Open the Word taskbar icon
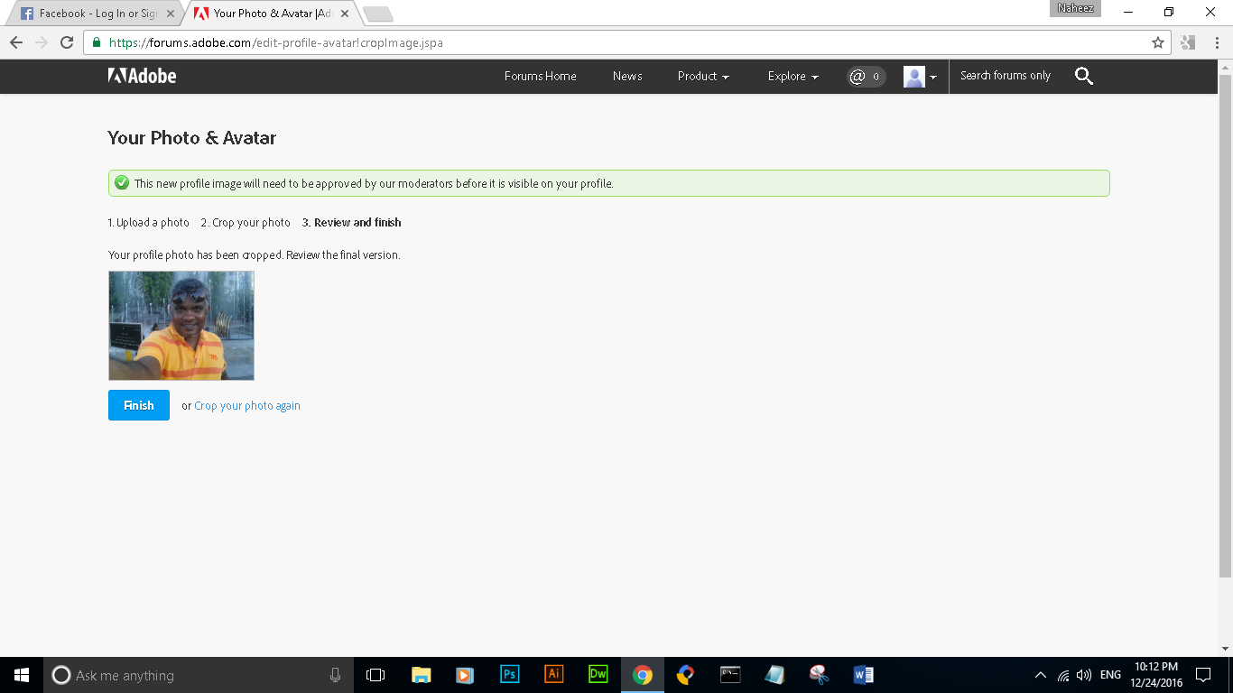Image resolution: width=1233 pixels, height=693 pixels. click(863, 674)
